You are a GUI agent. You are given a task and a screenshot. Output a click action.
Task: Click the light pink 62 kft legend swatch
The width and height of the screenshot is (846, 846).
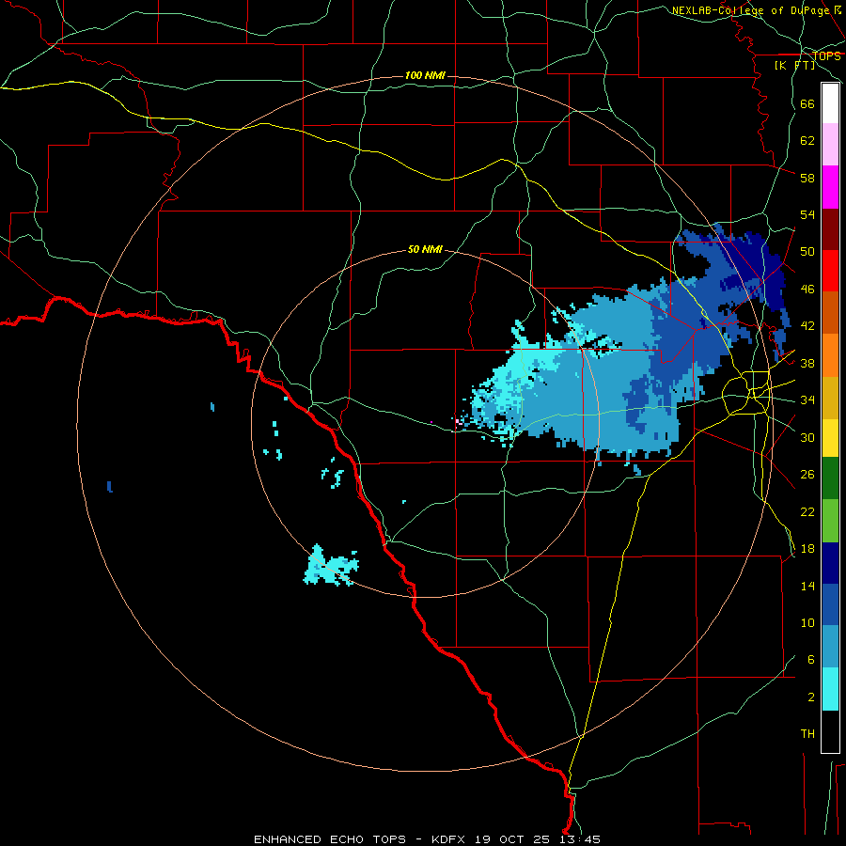(x=830, y=144)
